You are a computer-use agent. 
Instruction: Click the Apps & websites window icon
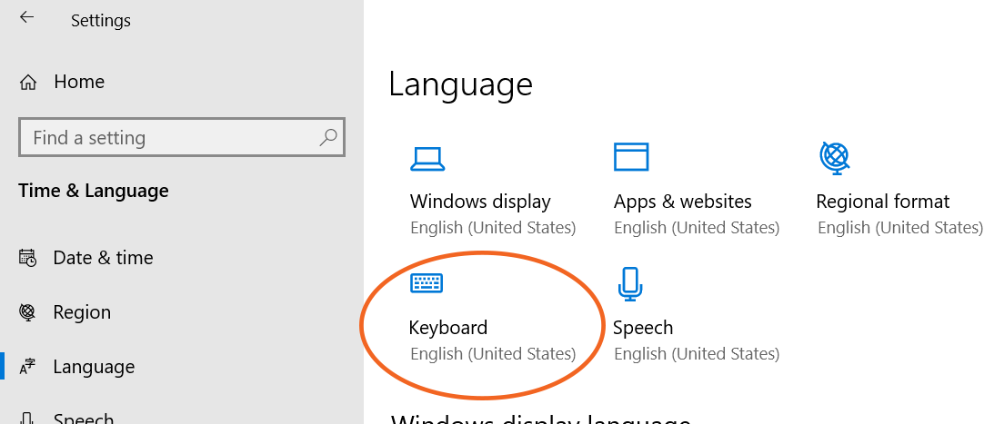pyautogui.click(x=631, y=156)
